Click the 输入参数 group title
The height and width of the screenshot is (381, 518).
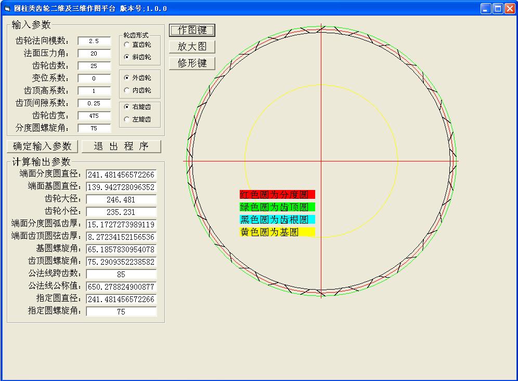click(x=31, y=25)
